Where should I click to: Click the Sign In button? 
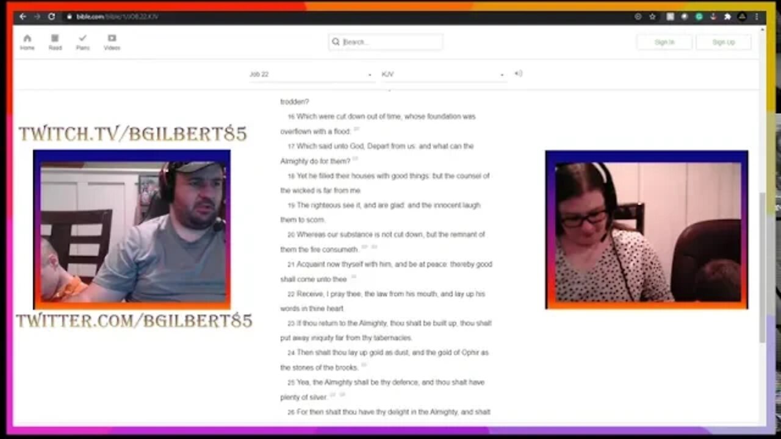(664, 42)
